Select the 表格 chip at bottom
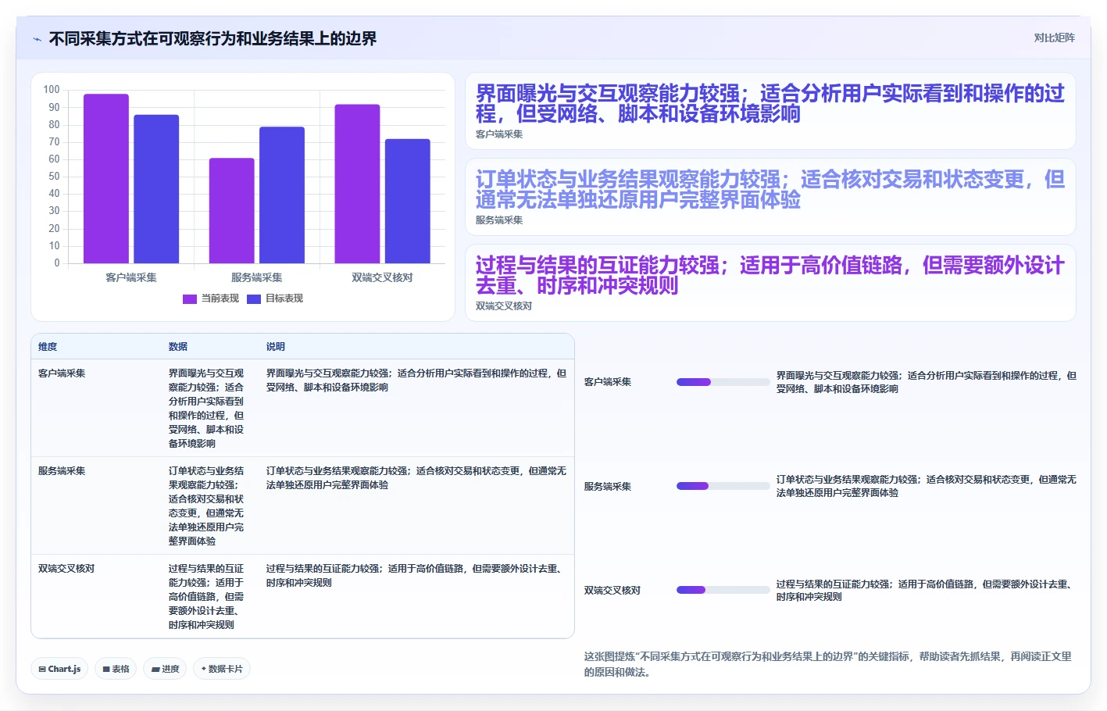The width and height of the screenshot is (1107, 711). (116, 669)
